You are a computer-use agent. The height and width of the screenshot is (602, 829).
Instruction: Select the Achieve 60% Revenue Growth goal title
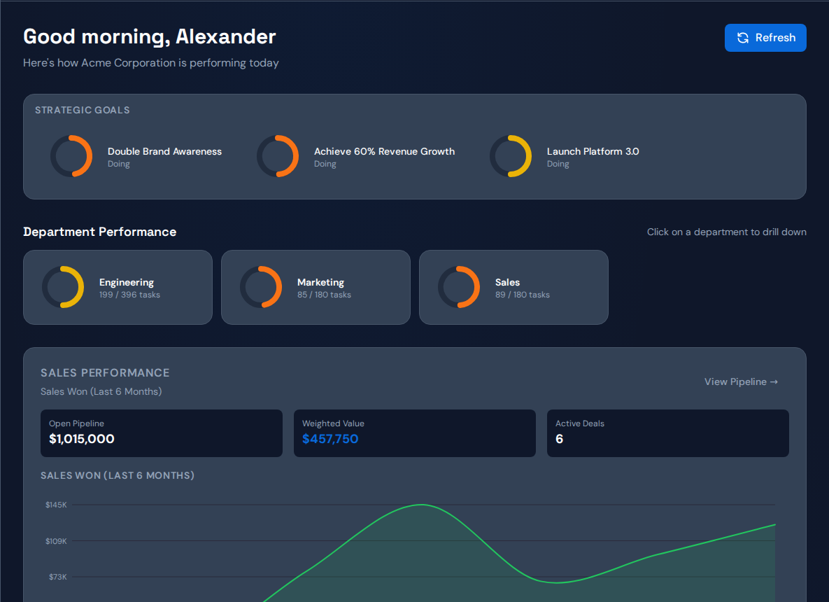pyautogui.click(x=384, y=151)
